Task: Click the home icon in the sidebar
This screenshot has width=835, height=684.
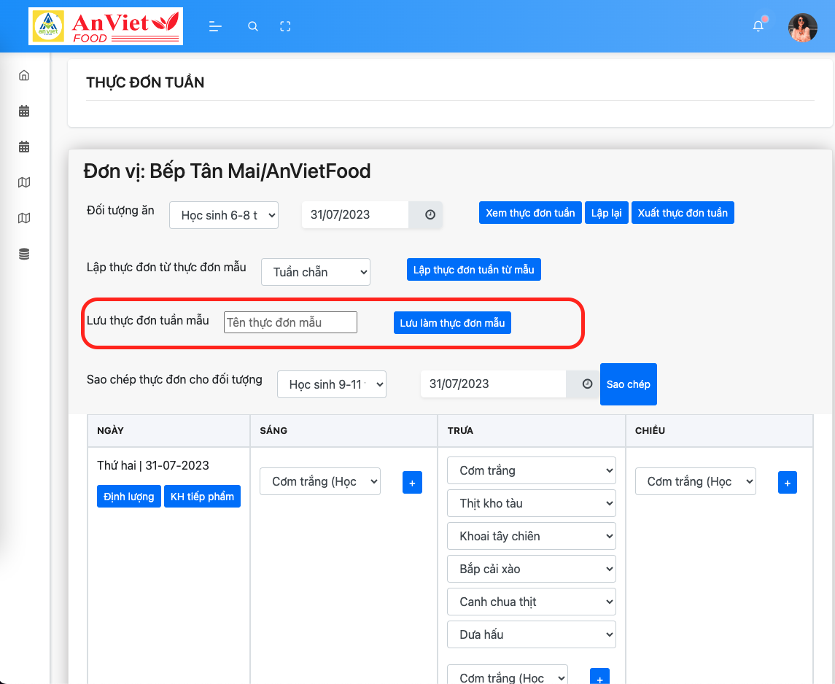Action: click(24, 75)
